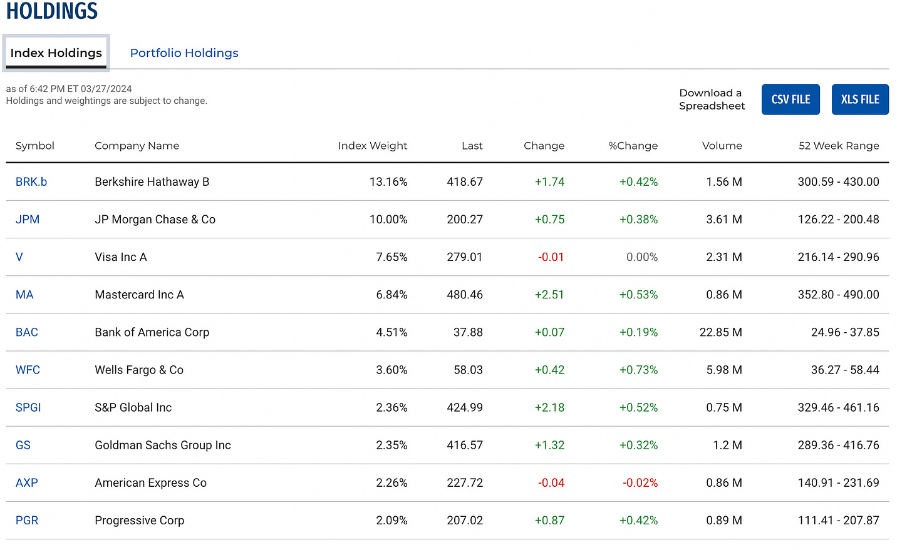Click the 6.84% index weight value
Screen dimensions: 912x550
point(392,295)
